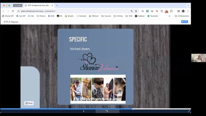Open the Prezi logo badge
The image size is (206, 116).
(29, 103)
